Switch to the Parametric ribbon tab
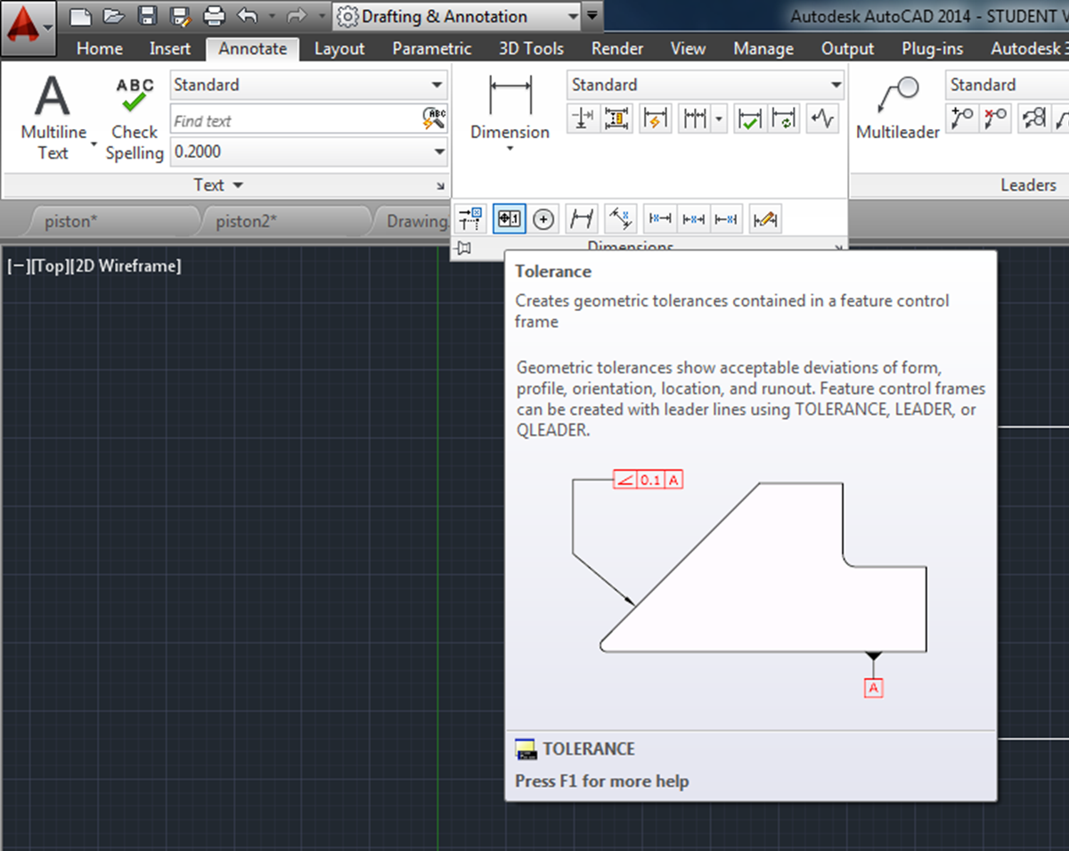The height and width of the screenshot is (851, 1069). [x=431, y=49]
